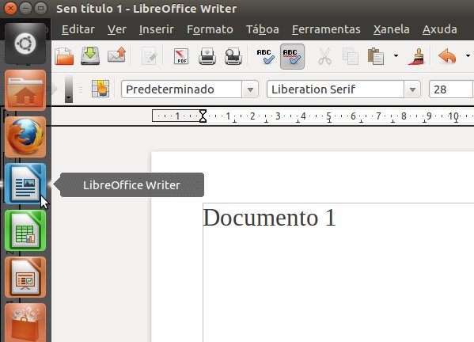Click the LibreOffice Writer launcher icon
474x342 pixels.
[x=25, y=184]
